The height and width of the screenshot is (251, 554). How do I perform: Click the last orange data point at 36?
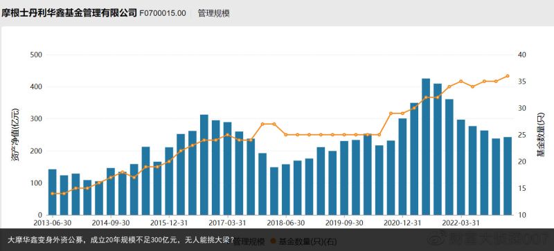click(x=508, y=76)
